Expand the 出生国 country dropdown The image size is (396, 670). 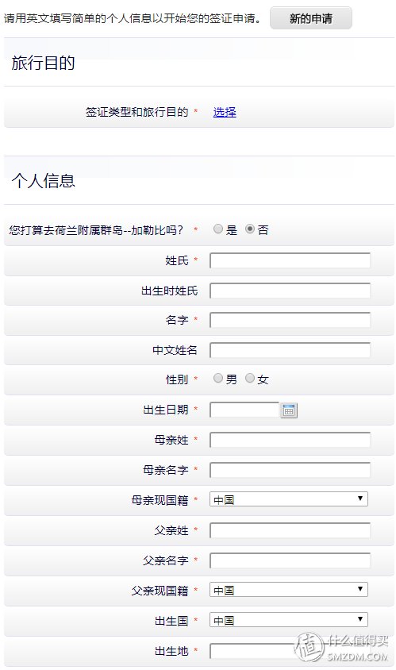tap(289, 619)
